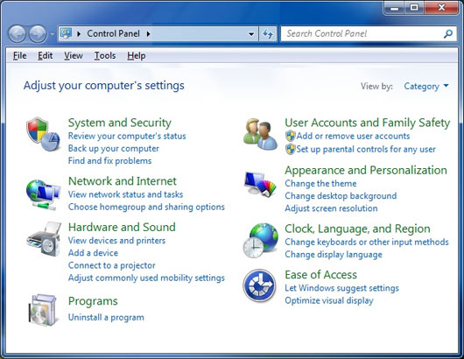The height and width of the screenshot is (359, 464).
Task: Expand the arrow after Control Panel in breadcrumb
Action: [x=149, y=34]
